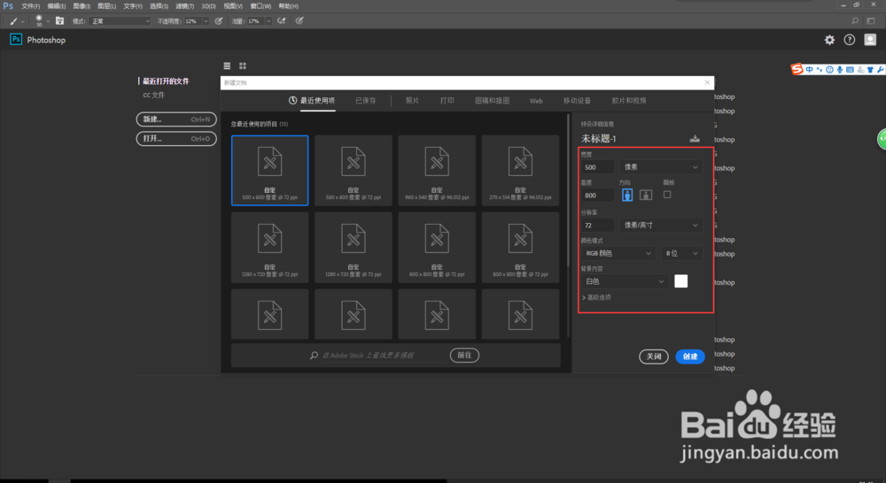
Task: Open the 白色 background contents dropdown
Action: pos(625,281)
